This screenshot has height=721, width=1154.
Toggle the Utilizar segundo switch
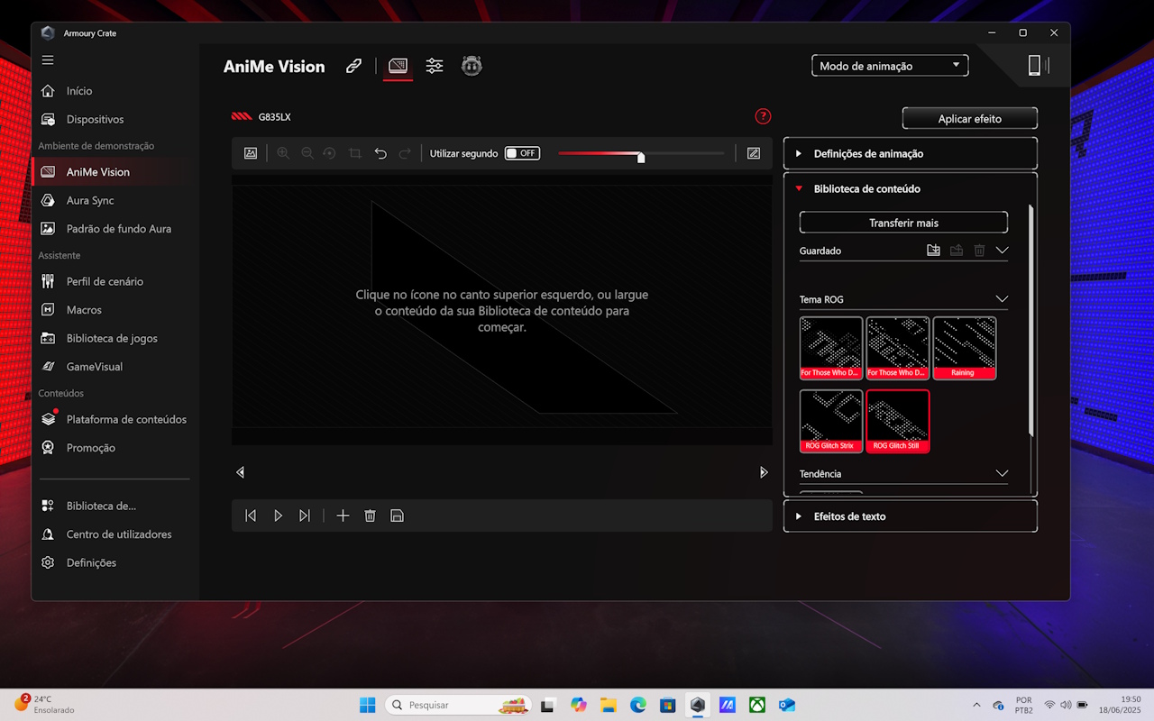pyautogui.click(x=522, y=153)
